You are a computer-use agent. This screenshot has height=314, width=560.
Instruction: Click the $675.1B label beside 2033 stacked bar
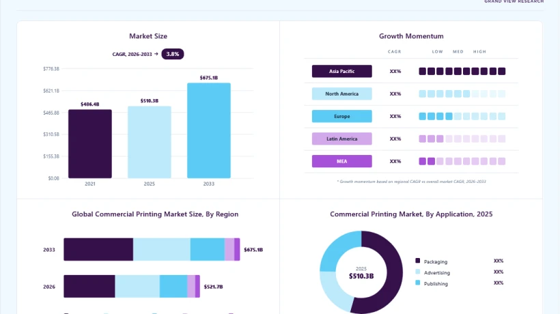coord(253,249)
